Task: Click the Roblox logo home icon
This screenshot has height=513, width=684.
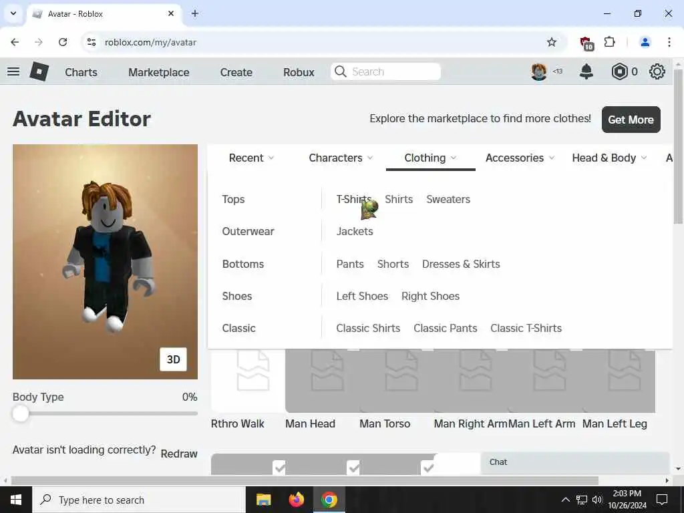Action: (39, 71)
